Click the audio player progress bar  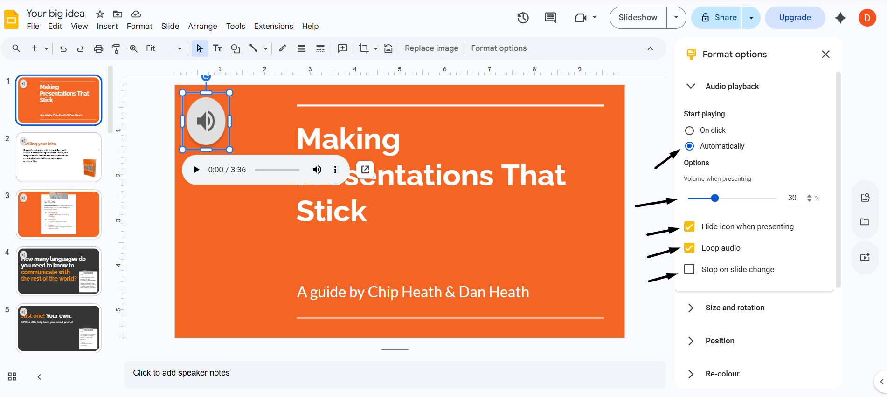click(277, 170)
